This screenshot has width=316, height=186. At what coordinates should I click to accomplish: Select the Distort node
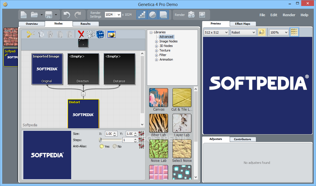click(83, 114)
